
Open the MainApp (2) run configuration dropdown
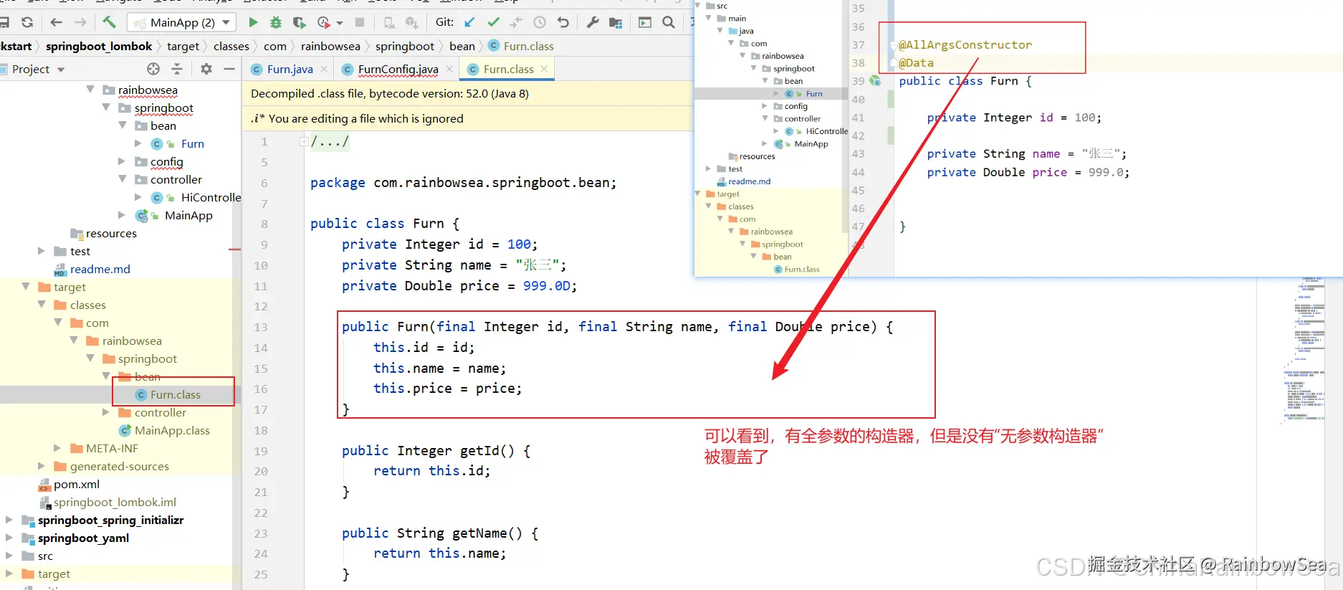coord(181,22)
